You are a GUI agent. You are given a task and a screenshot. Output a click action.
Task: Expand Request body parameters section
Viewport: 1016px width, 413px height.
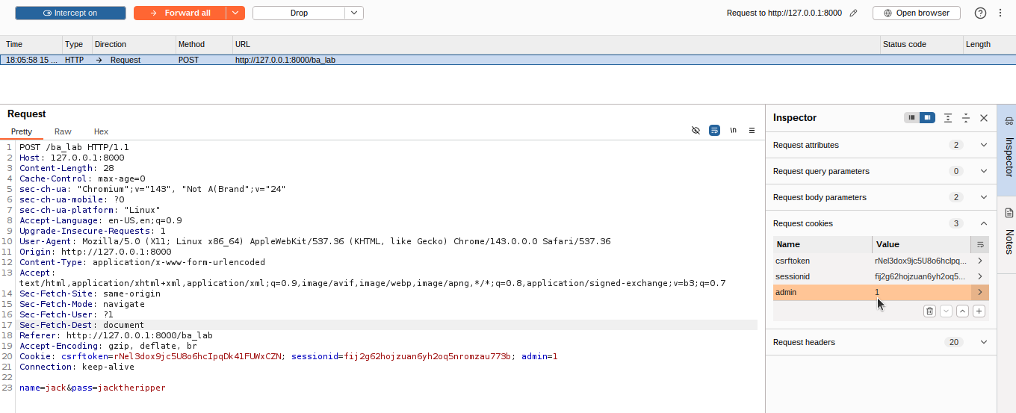pos(983,197)
